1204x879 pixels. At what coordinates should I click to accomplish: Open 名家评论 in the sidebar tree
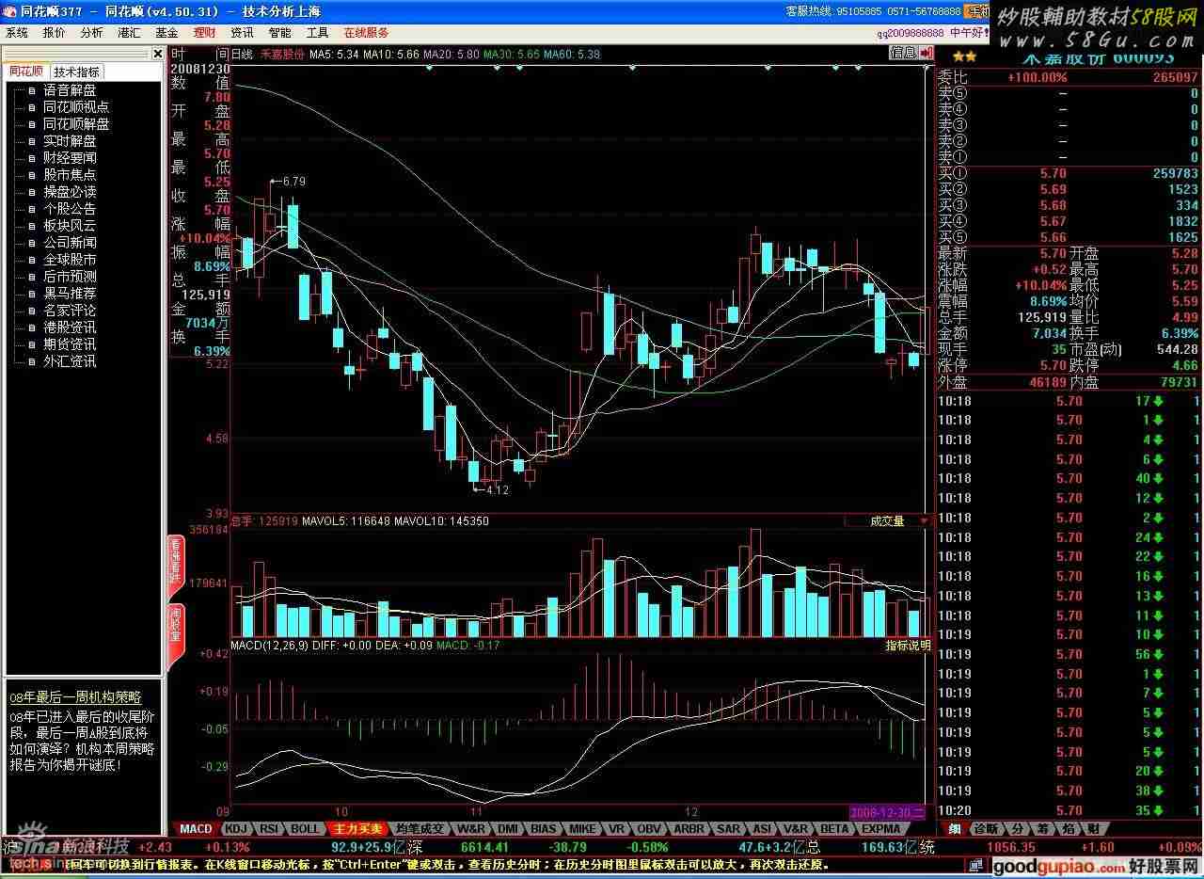[70, 311]
